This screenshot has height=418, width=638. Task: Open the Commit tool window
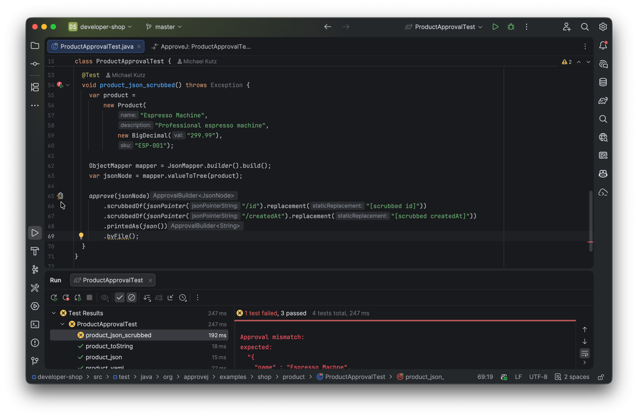[35, 64]
